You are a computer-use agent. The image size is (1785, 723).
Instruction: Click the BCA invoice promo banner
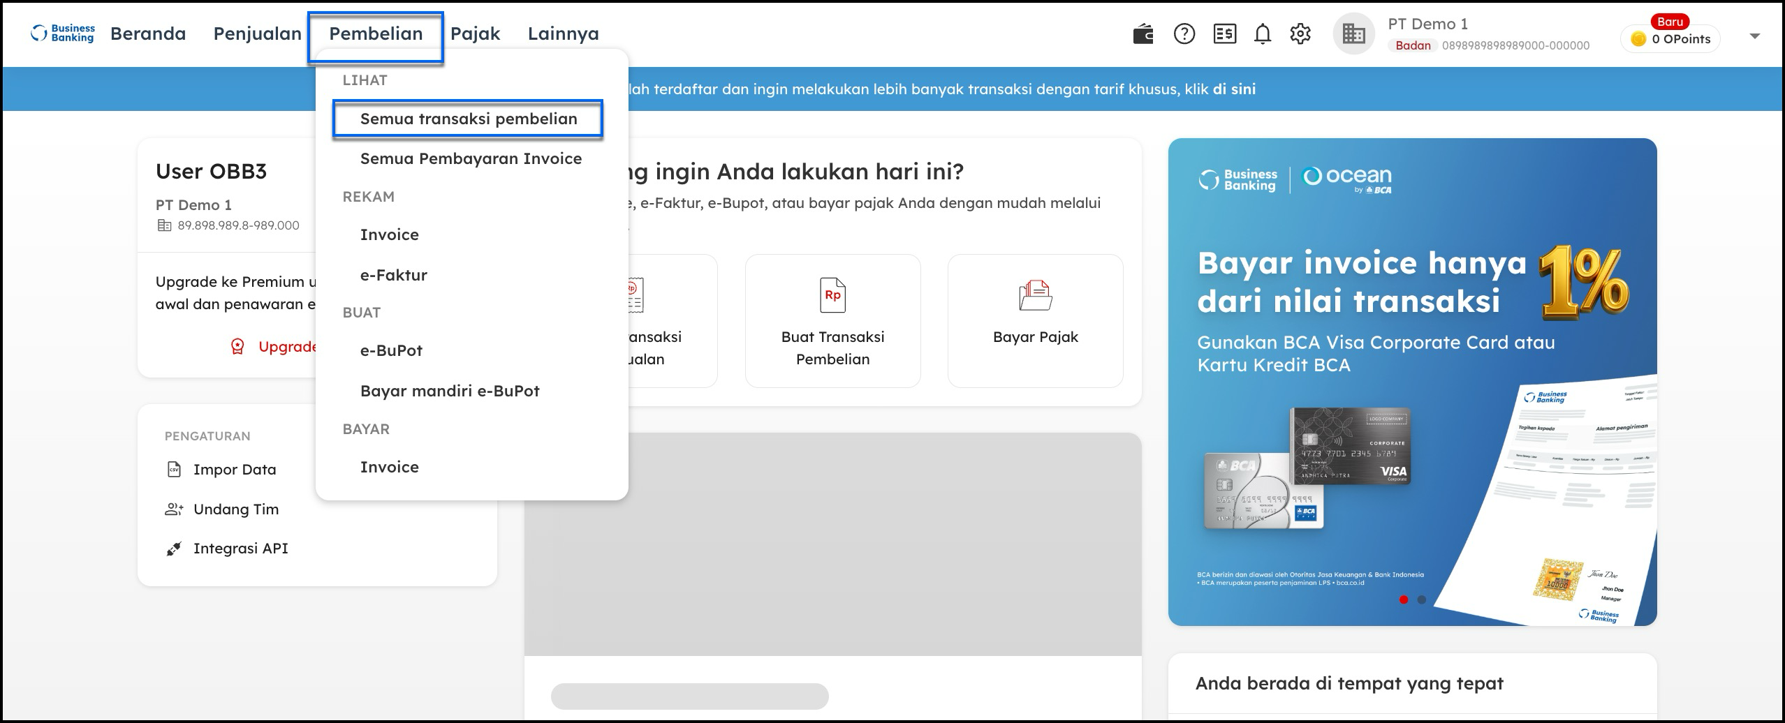tap(1412, 382)
